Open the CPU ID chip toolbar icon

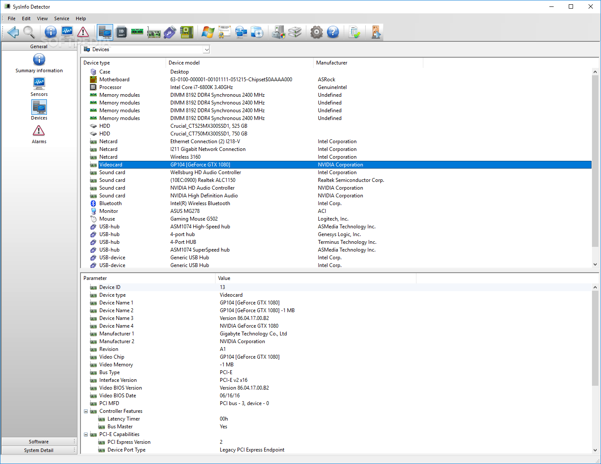(x=122, y=32)
